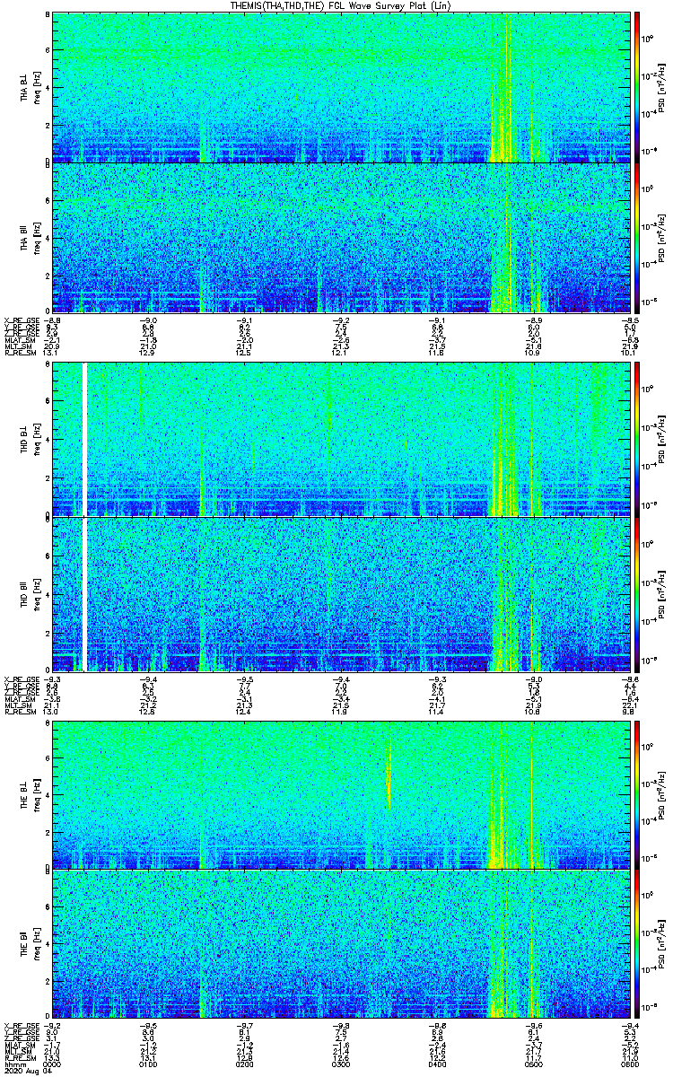Click the THA B-parallel spectrogram panel
Image resolution: width=673 pixels, height=1077 pixels.
[341, 238]
